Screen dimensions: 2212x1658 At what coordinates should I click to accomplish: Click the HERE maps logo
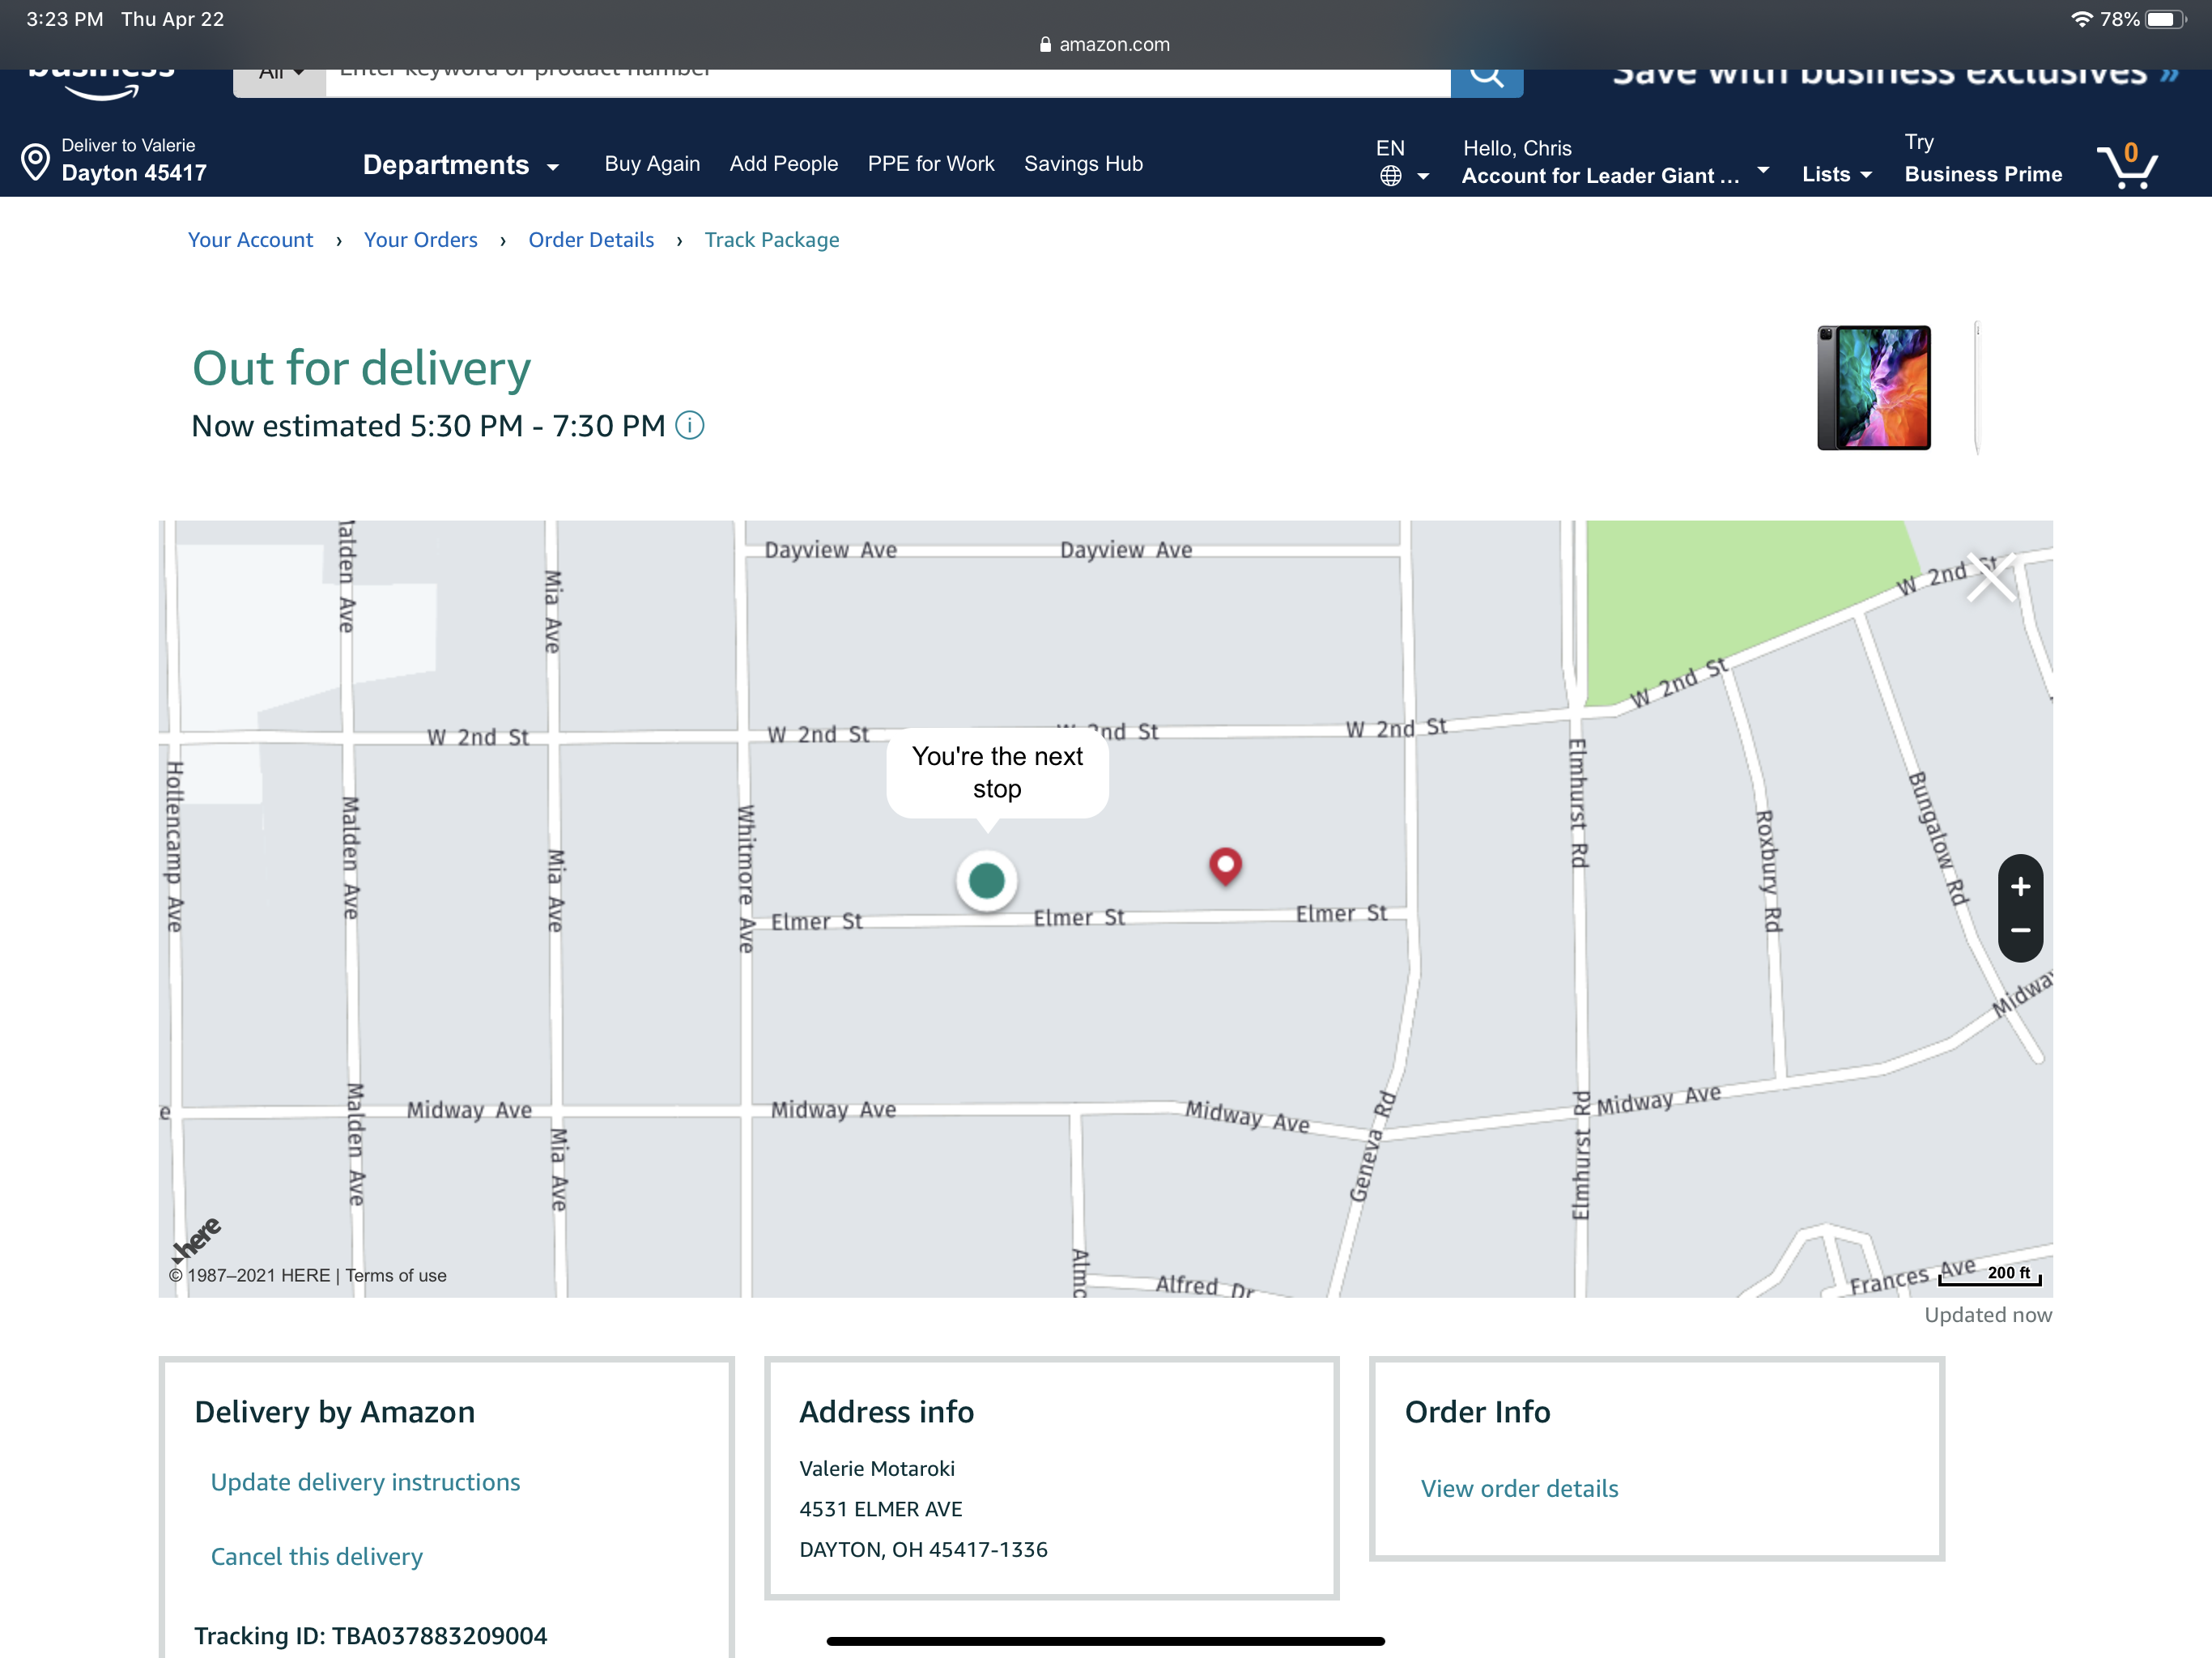(x=196, y=1240)
